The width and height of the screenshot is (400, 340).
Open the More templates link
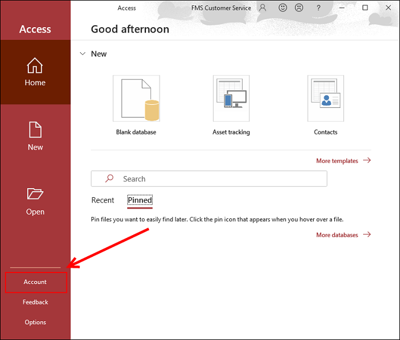343,160
